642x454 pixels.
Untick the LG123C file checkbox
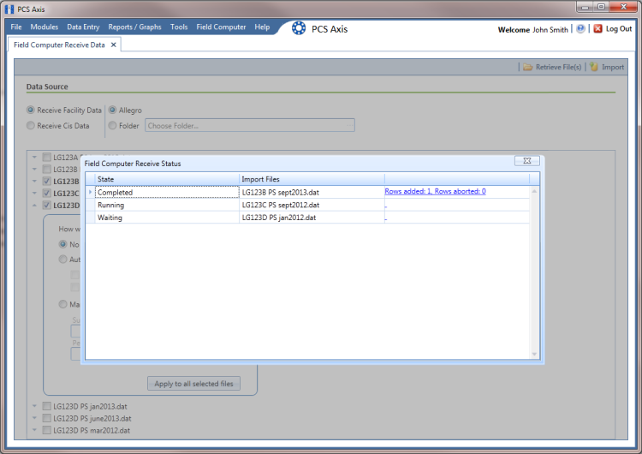(47, 194)
